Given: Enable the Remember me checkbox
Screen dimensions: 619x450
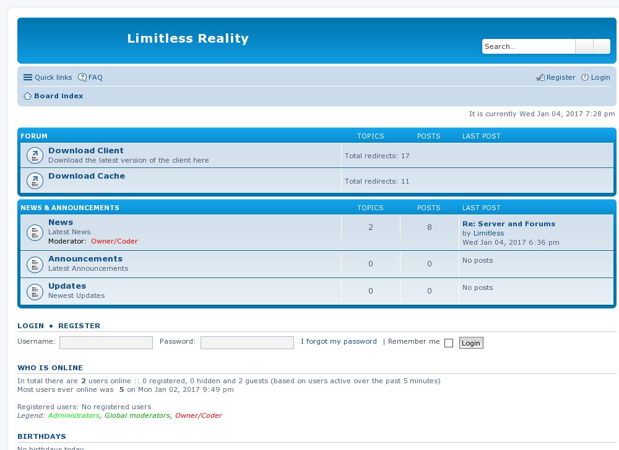Looking at the screenshot, I should (x=449, y=343).
